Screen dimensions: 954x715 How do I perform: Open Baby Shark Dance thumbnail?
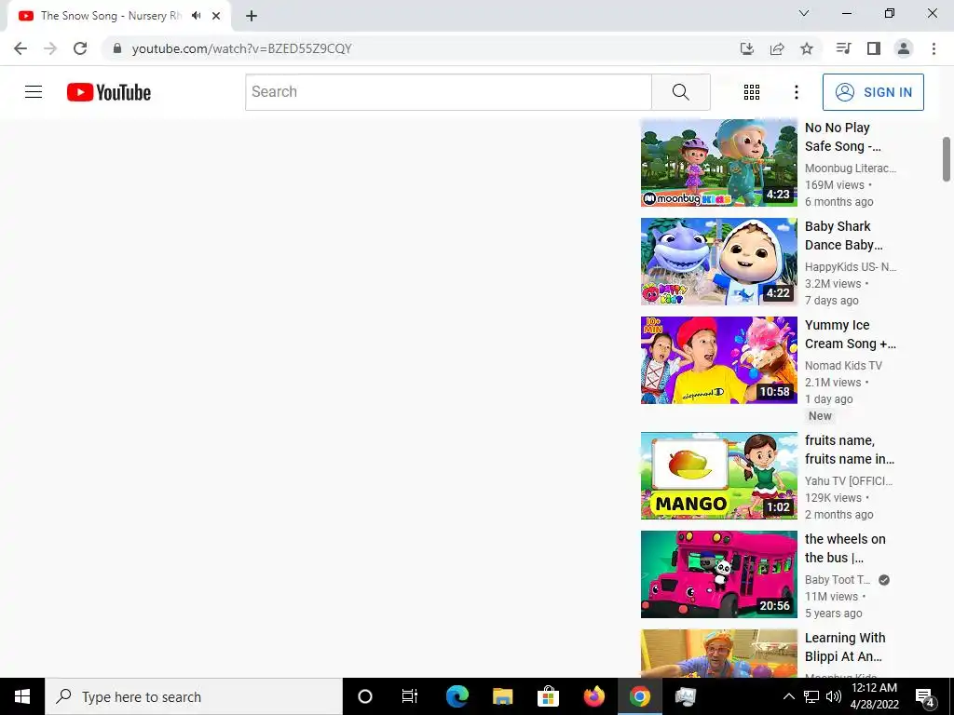pyautogui.click(x=718, y=262)
